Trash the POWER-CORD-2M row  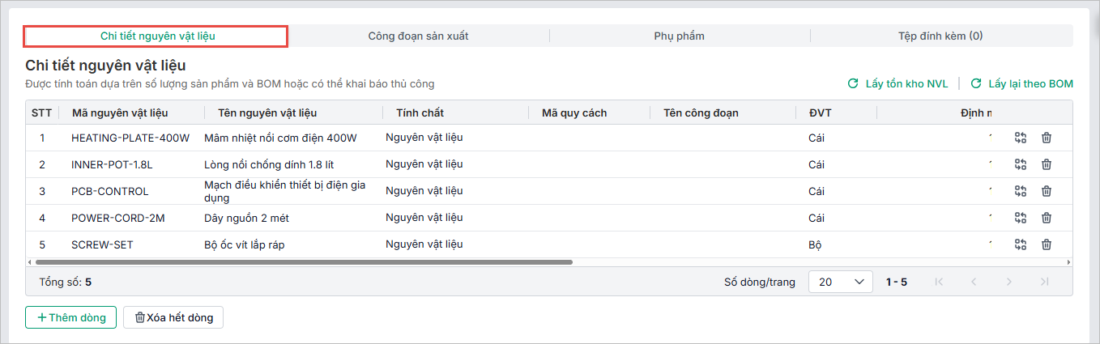coord(1046,218)
